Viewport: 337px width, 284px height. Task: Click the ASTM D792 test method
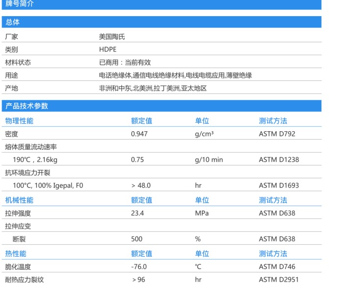277,134
